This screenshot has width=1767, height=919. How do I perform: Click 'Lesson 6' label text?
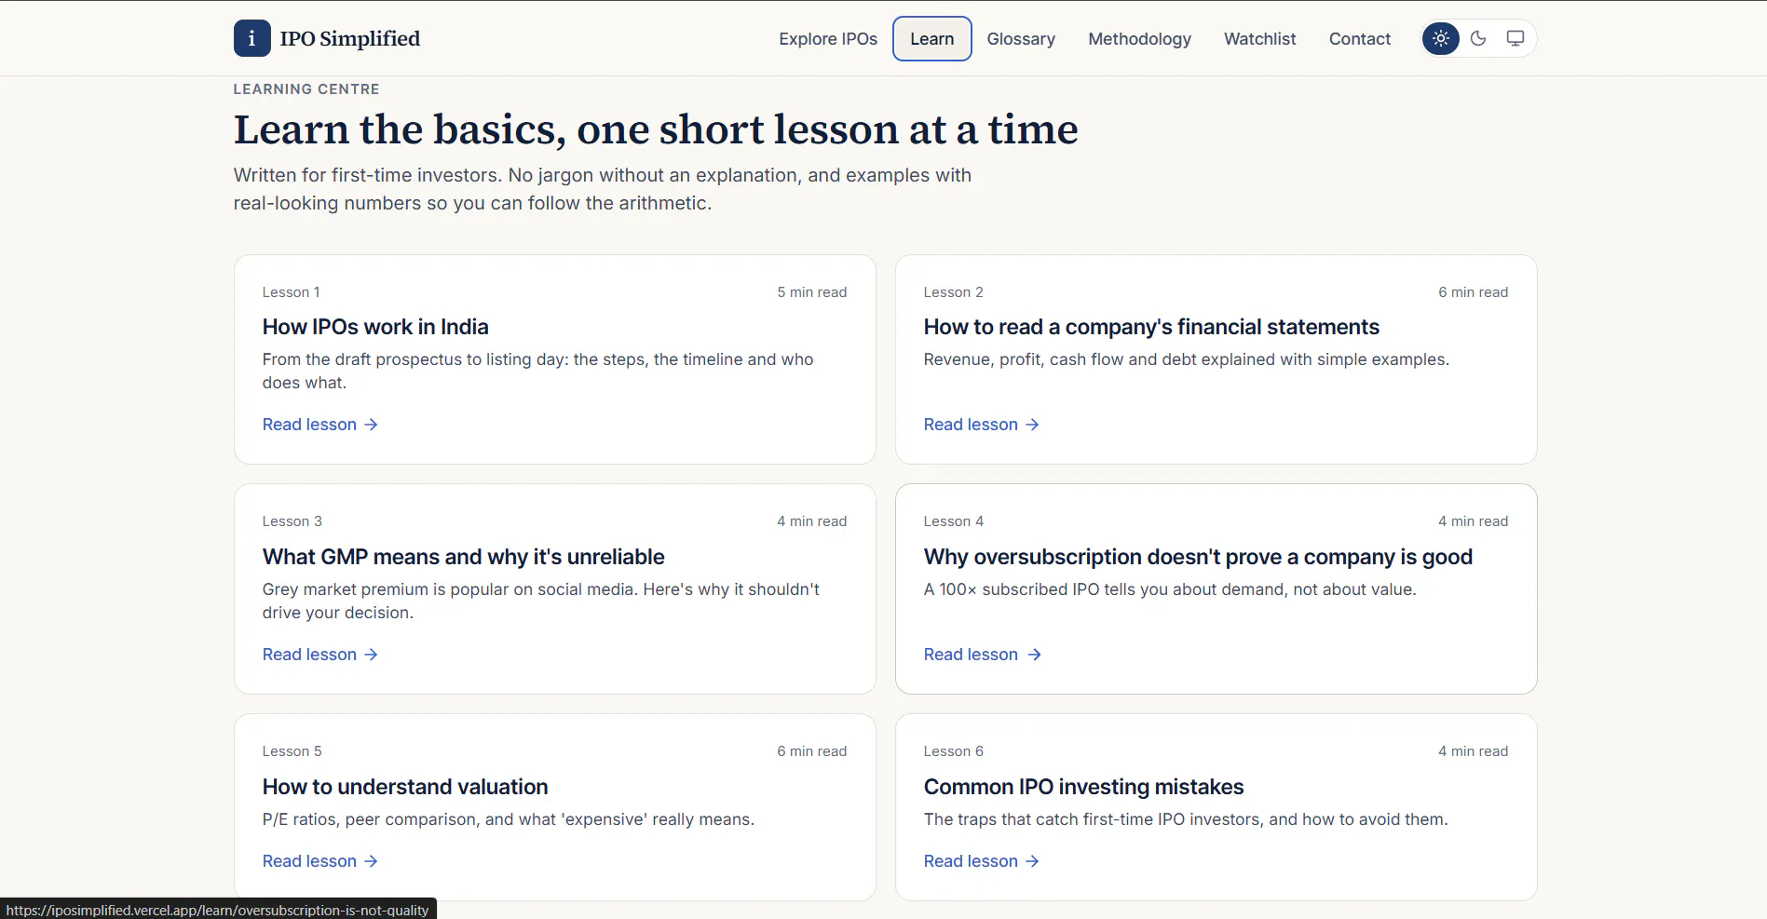click(954, 751)
